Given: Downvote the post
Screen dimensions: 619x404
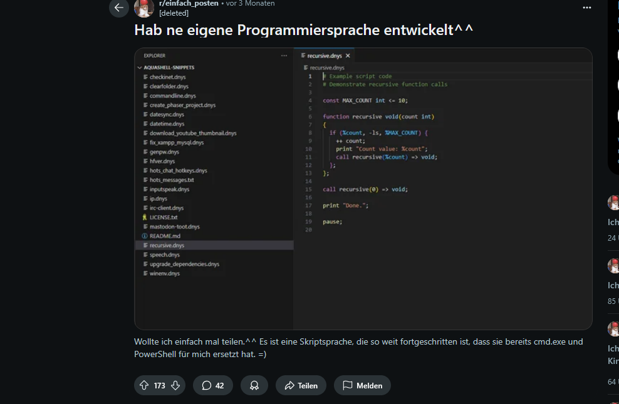Looking at the screenshot, I should click(176, 385).
